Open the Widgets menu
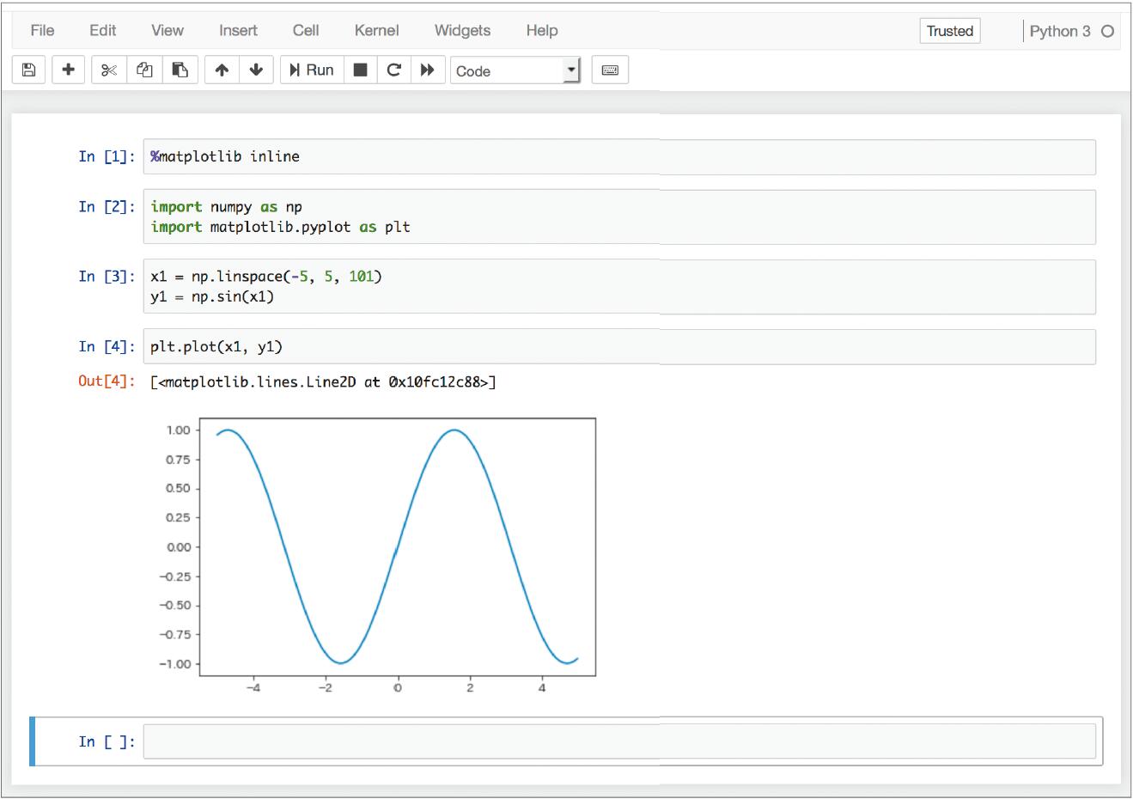 462,31
